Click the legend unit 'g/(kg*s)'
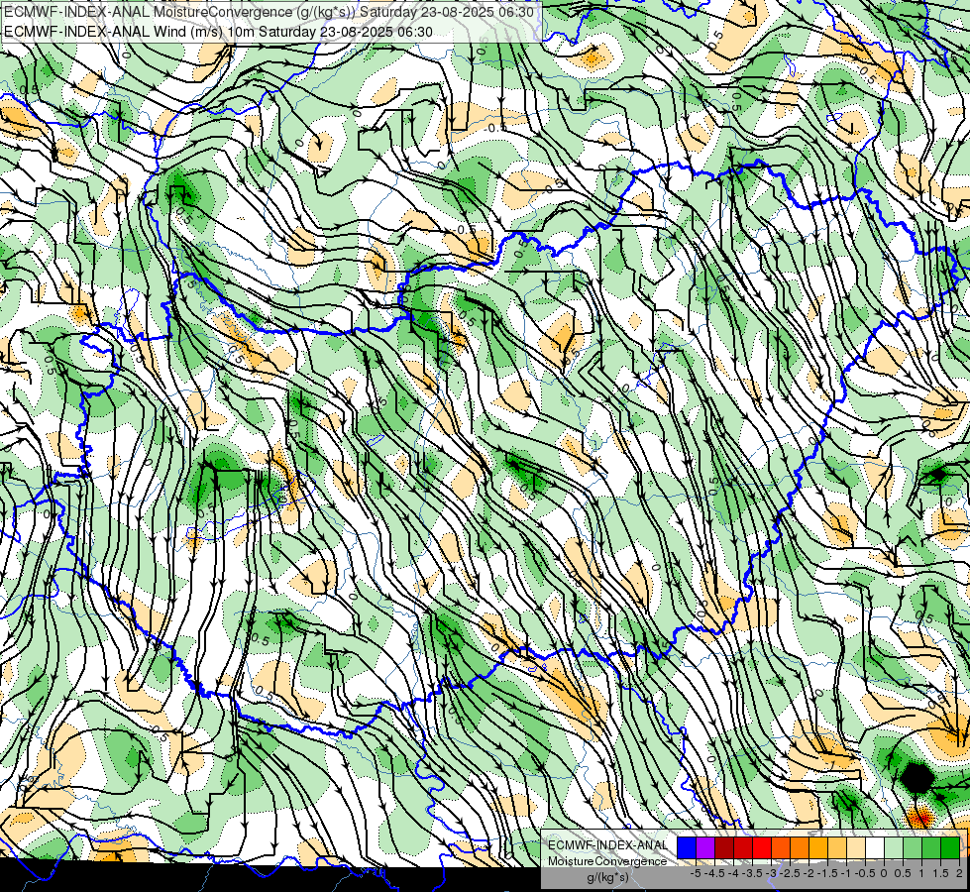 click(607, 877)
